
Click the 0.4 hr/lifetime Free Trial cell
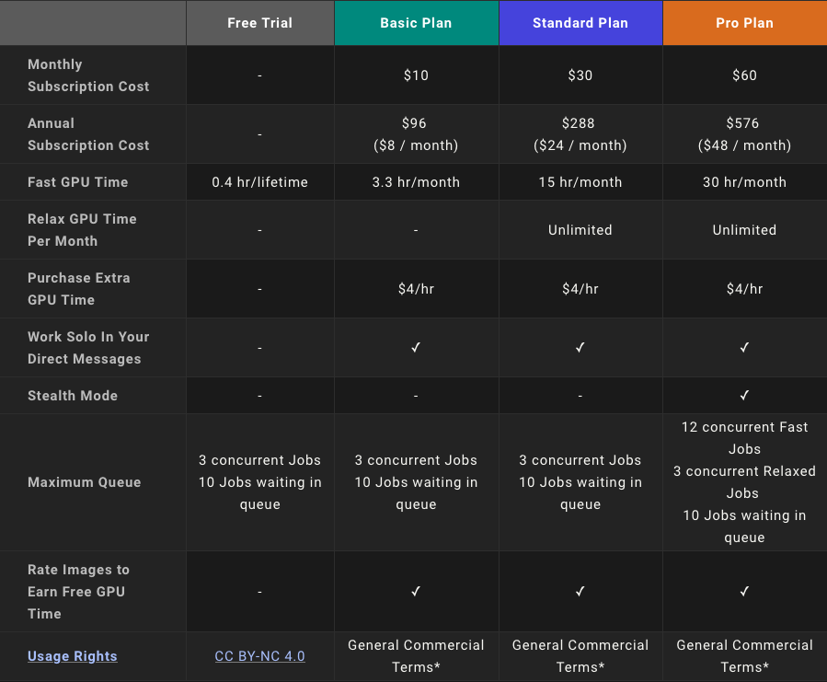260,182
